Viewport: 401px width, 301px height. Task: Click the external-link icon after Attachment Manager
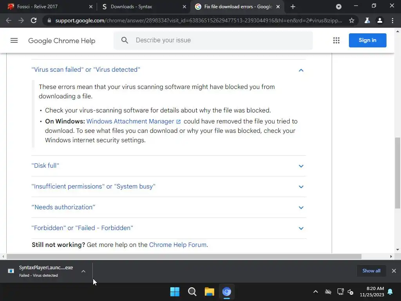click(179, 122)
